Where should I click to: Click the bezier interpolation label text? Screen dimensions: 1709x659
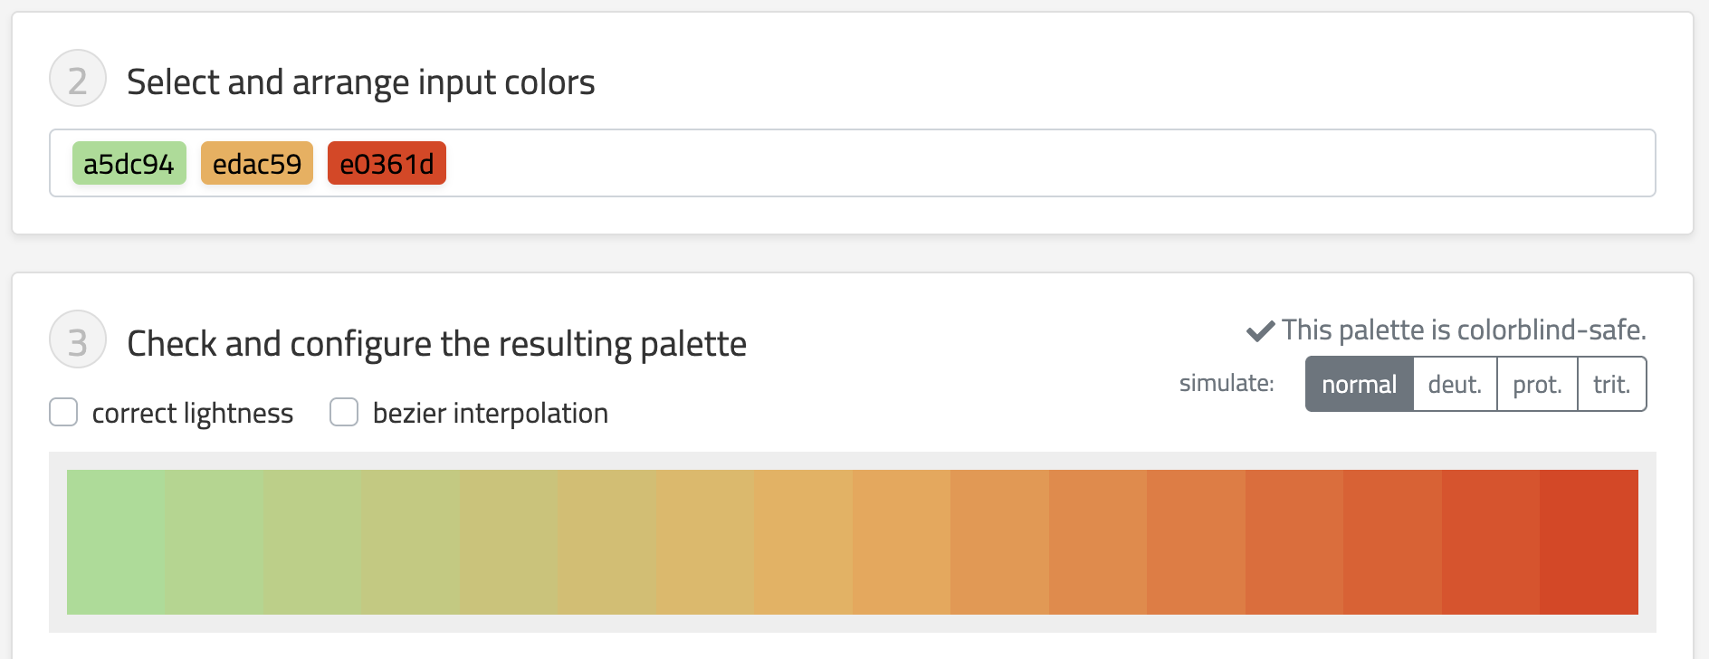(x=490, y=414)
